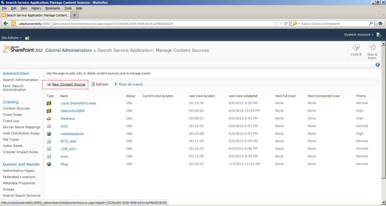Open Crawler Impact Rules
386x206 pixels.
[20, 152]
